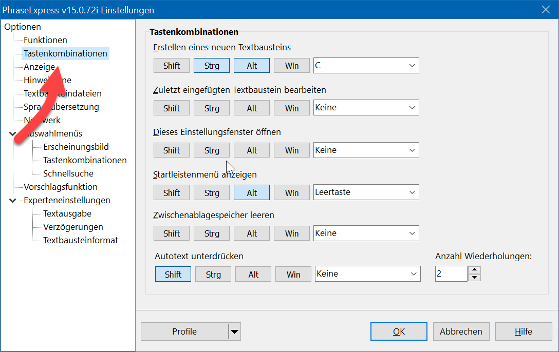The image size is (559, 352).
Task: Toggle Win for Zwischenablagespeicher leeren
Action: click(292, 233)
